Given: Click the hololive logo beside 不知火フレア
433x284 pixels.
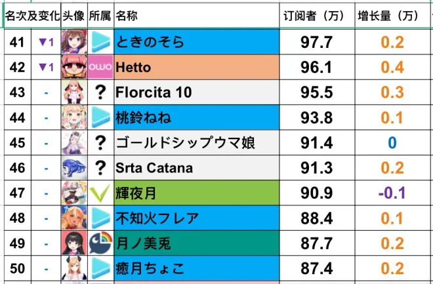Looking at the screenshot, I should pos(100,218).
